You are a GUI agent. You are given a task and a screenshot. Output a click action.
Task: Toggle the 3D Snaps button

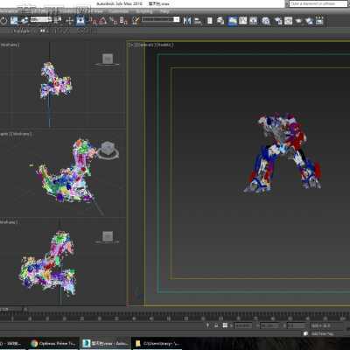click(94, 21)
